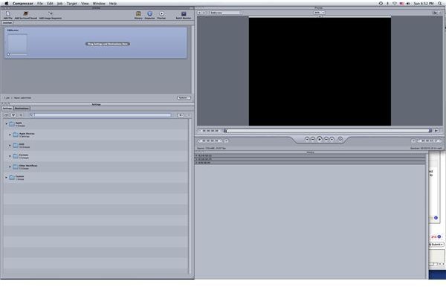446x287 pixels.
Task: Expand the Apple Devices folder
Action: (10, 135)
